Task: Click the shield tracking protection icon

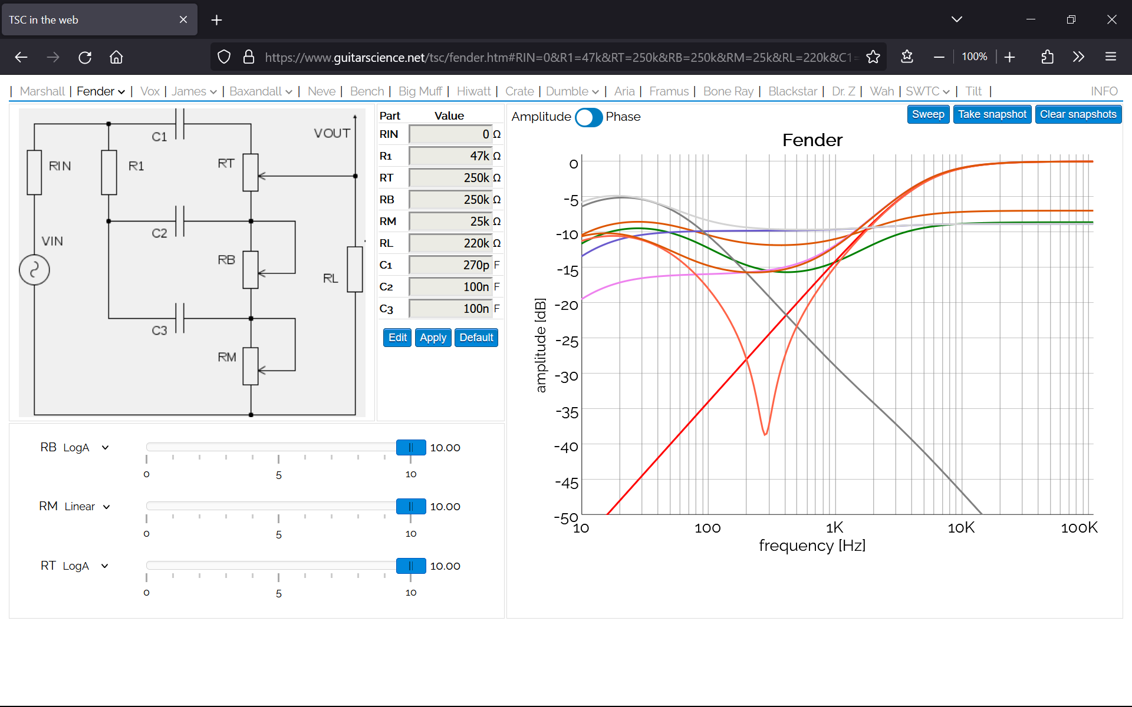Action: point(224,57)
